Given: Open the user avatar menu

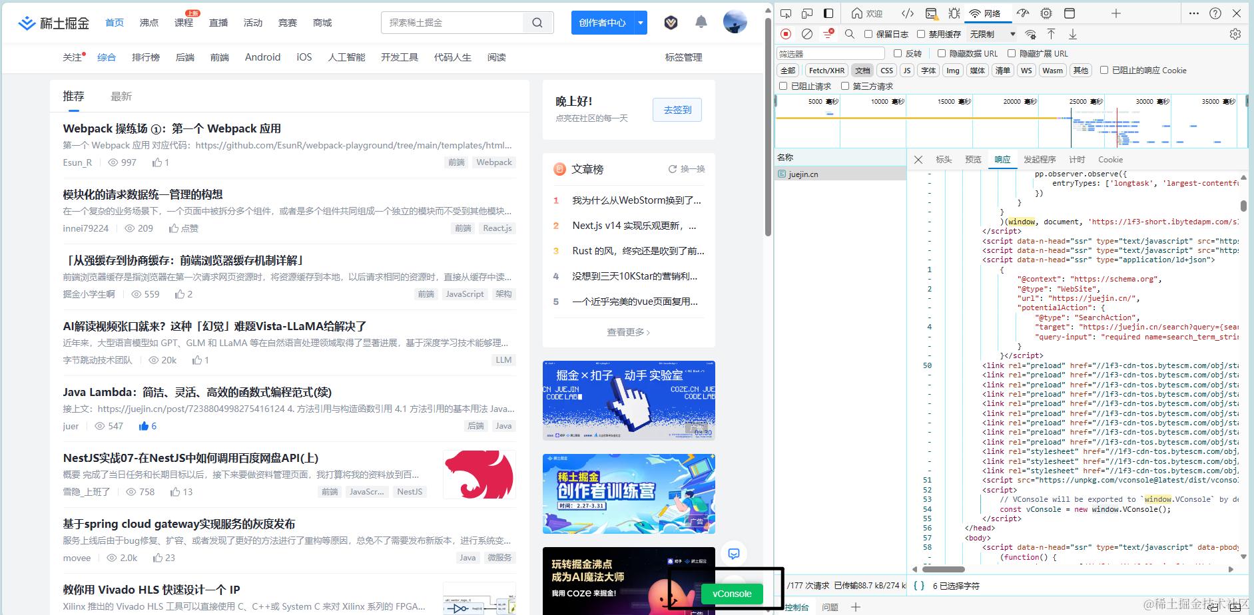Looking at the screenshot, I should coord(735,22).
